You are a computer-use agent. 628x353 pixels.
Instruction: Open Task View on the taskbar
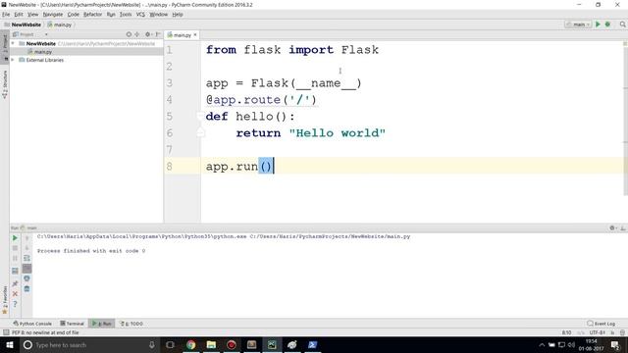point(170,344)
